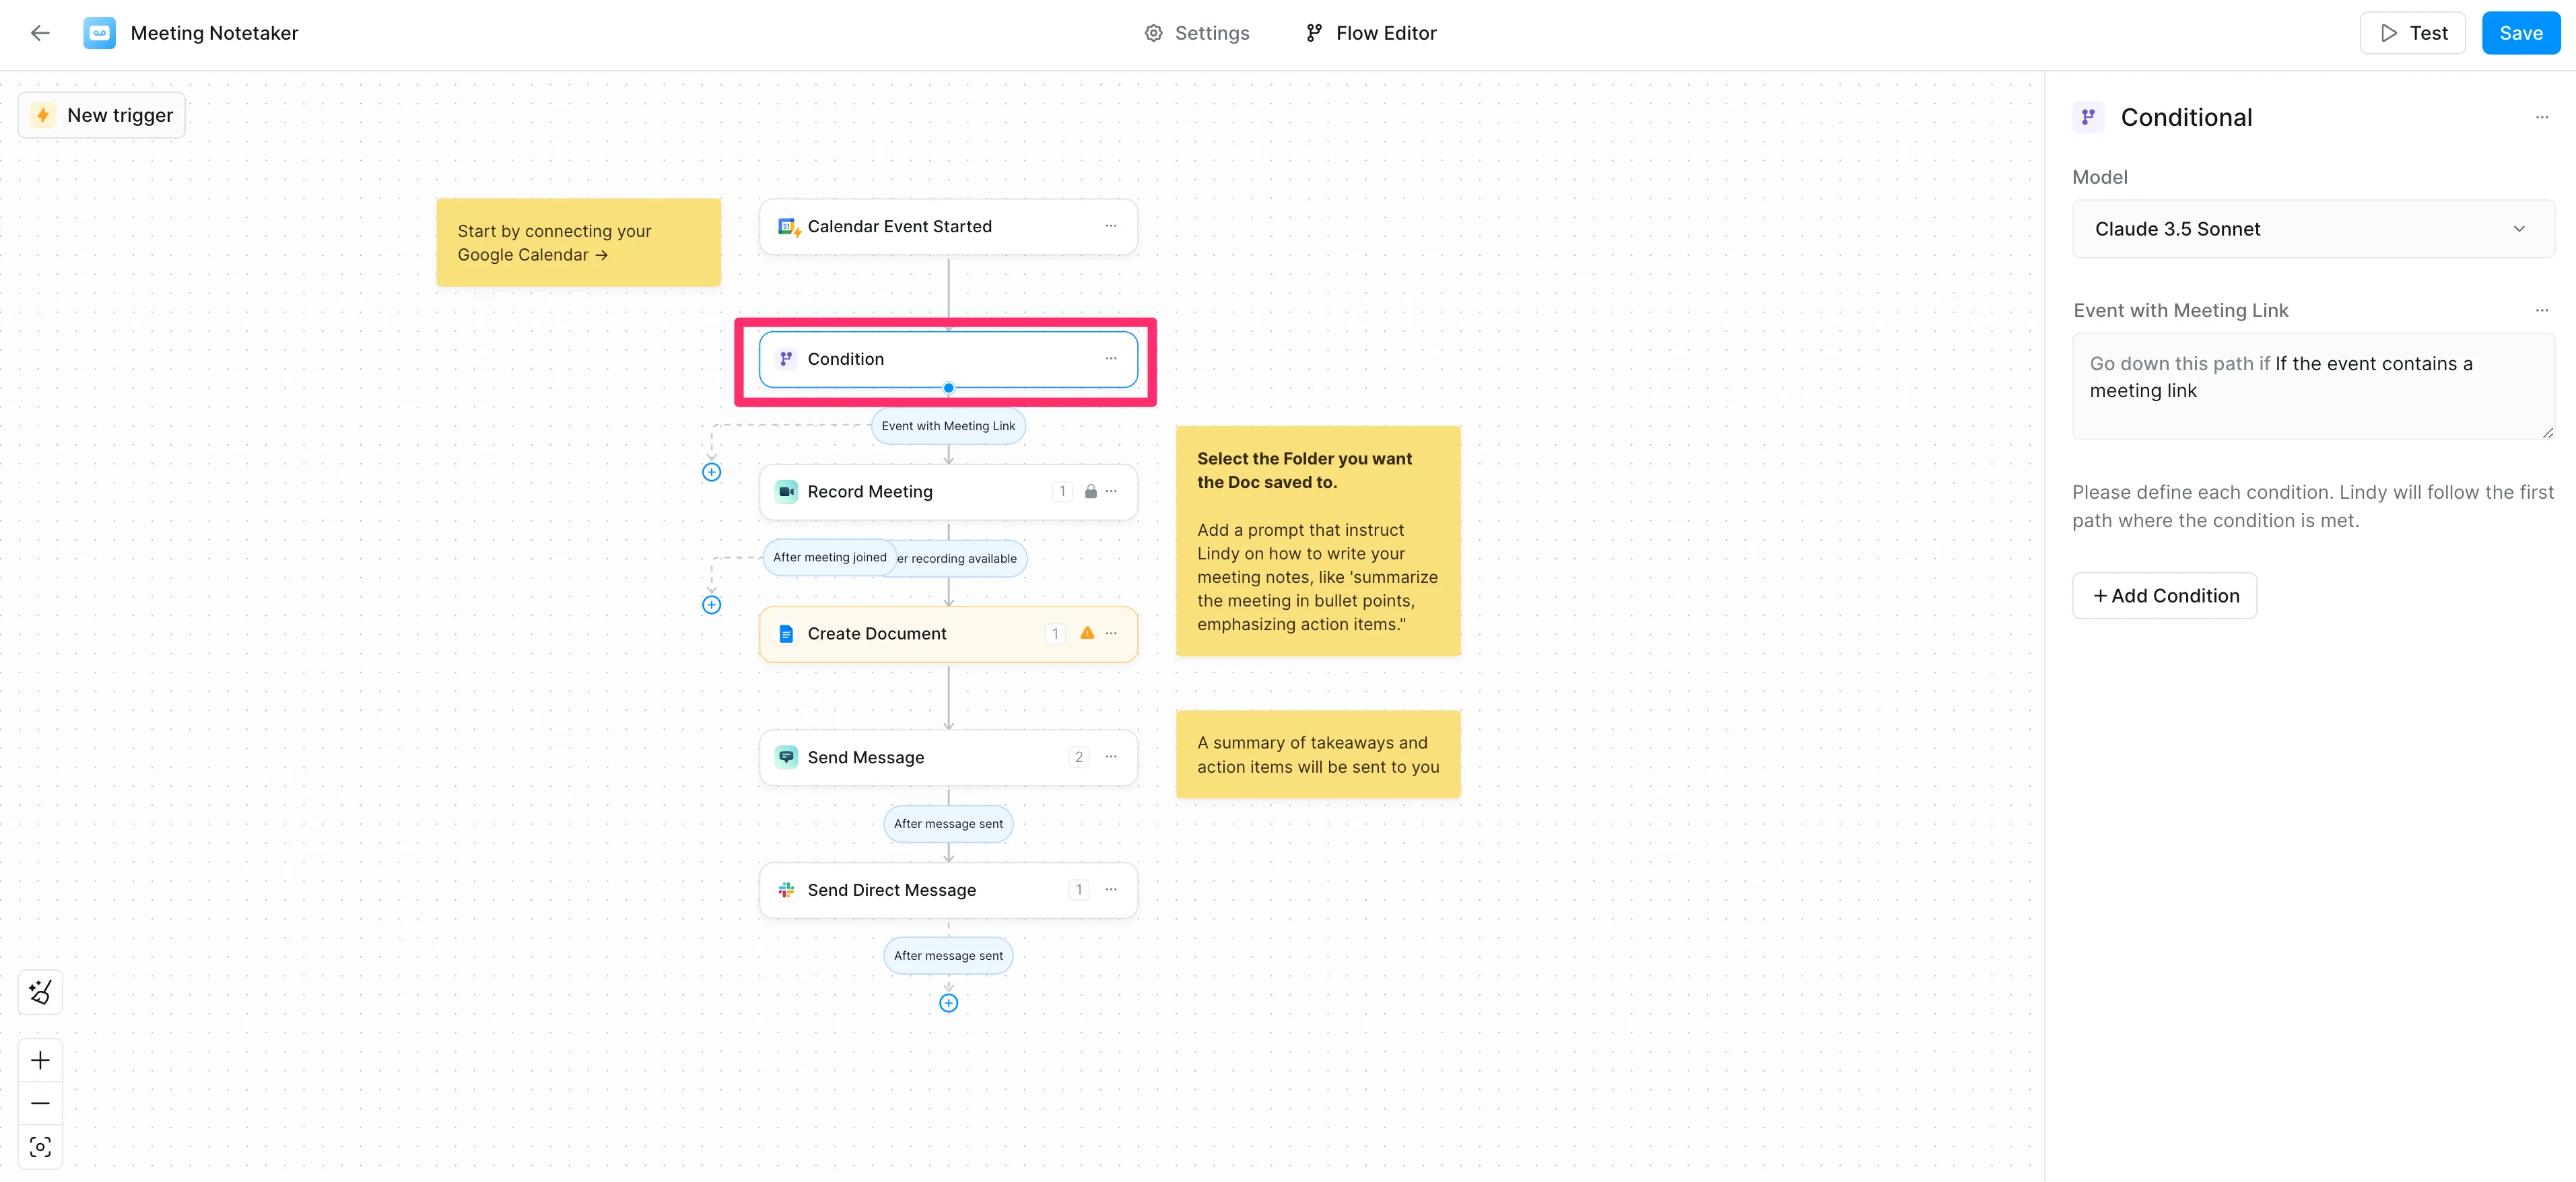Click the Add Condition button
The width and height of the screenshot is (2576, 1182).
click(x=2164, y=596)
